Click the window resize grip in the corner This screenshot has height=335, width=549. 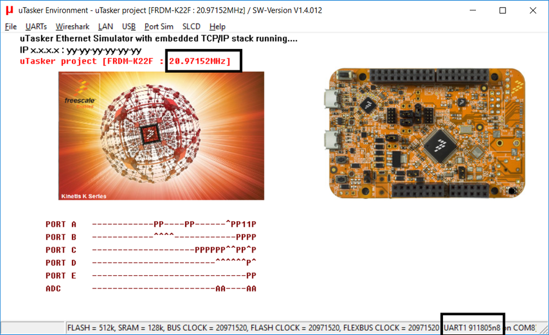pyautogui.click(x=543, y=329)
